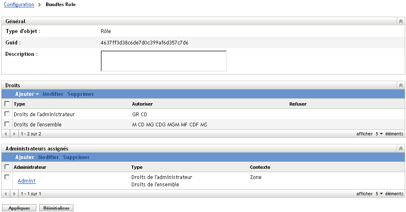The width and height of the screenshot is (406, 212).
Task: Click the 'GR CD' authorized rights cell
Action: pos(140,115)
